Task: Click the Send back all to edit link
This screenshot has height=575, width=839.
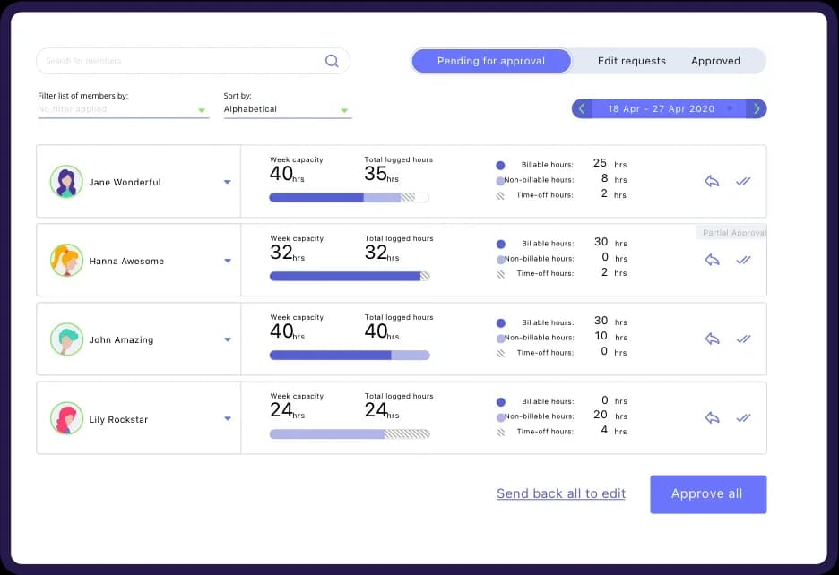Action: (x=561, y=493)
